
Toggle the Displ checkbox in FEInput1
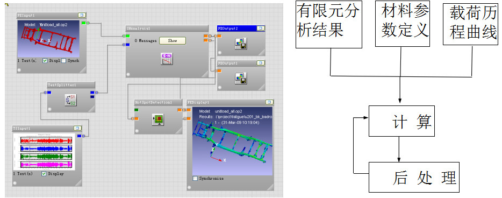[45, 61]
